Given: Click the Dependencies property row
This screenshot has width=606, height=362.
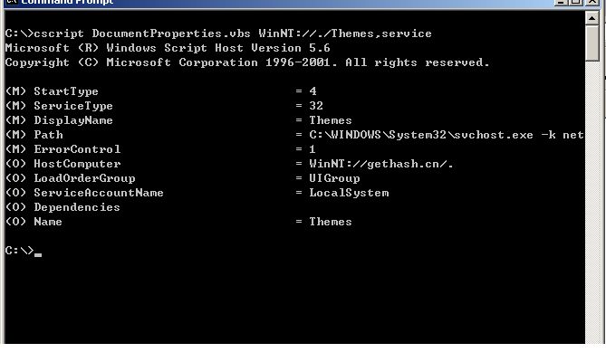Looking at the screenshot, I should (63, 207).
